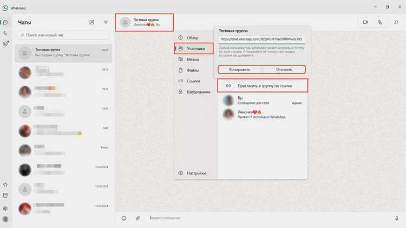Start a new chat with compose icon
406x228 pixels.
click(91, 22)
